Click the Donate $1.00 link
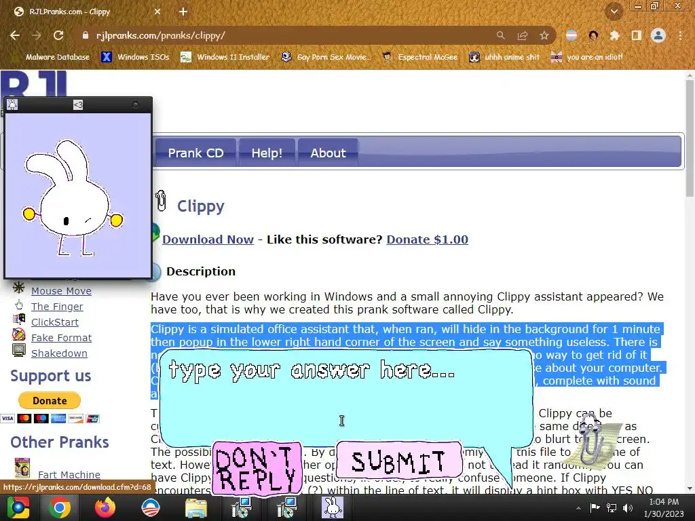This screenshot has height=521, width=695. coord(428,239)
